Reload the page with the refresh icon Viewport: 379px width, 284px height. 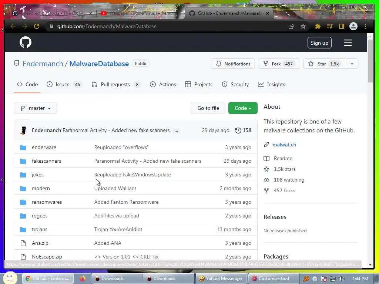pyautogui.click(x=37, y=26)
